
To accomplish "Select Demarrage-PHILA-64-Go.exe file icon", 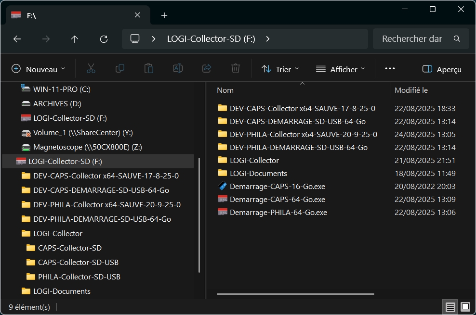I will click(x=223, y=212).
